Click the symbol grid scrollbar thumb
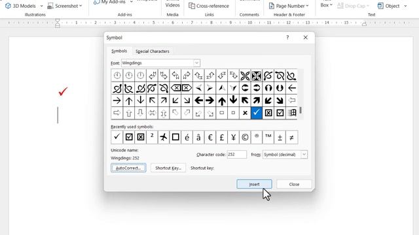This screenshot has width=419, height=235. point(301,110)
